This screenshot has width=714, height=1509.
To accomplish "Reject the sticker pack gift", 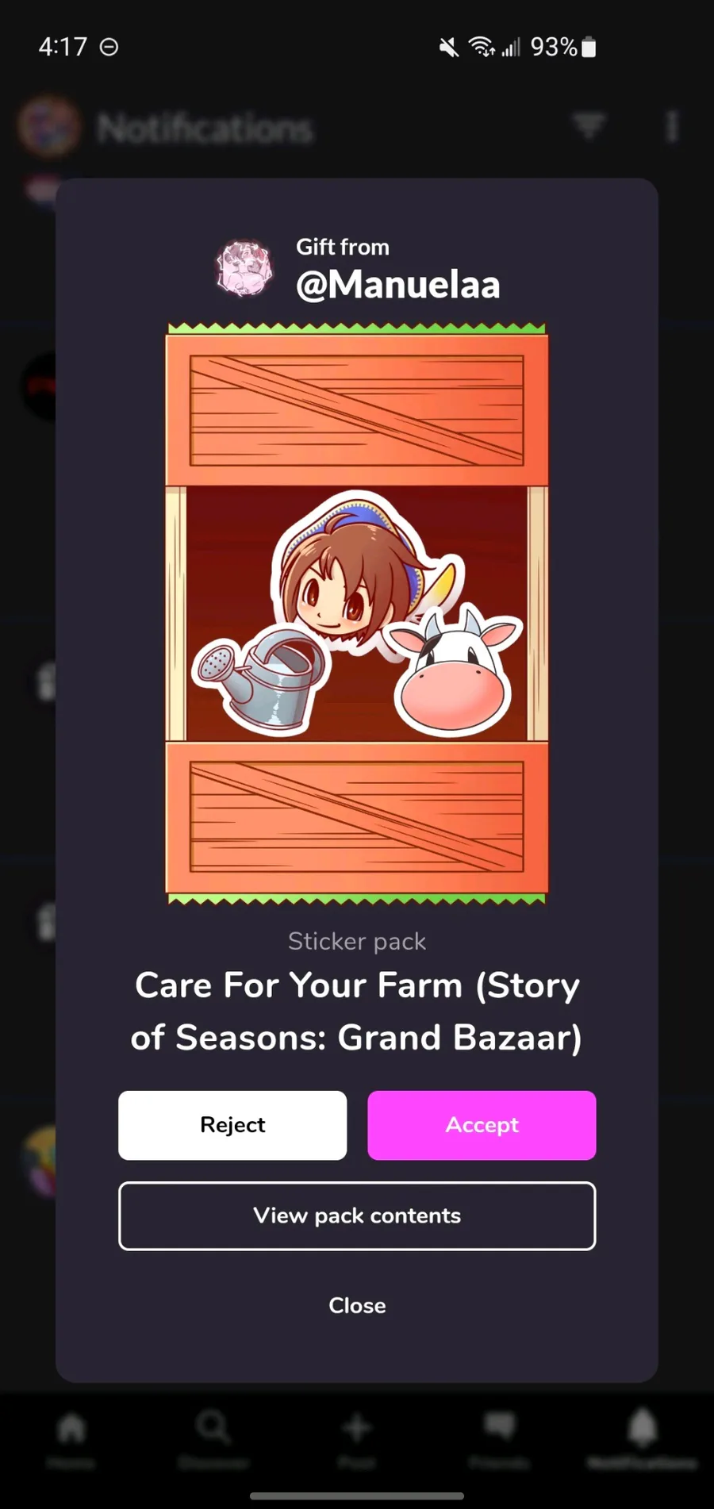I will (x=232, y=1125).
